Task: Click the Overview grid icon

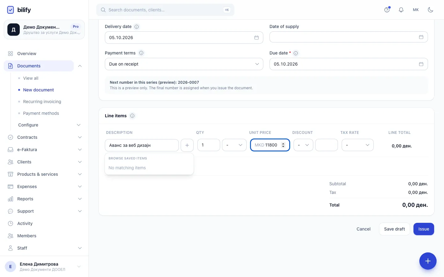Action: (x=10, y=54)
